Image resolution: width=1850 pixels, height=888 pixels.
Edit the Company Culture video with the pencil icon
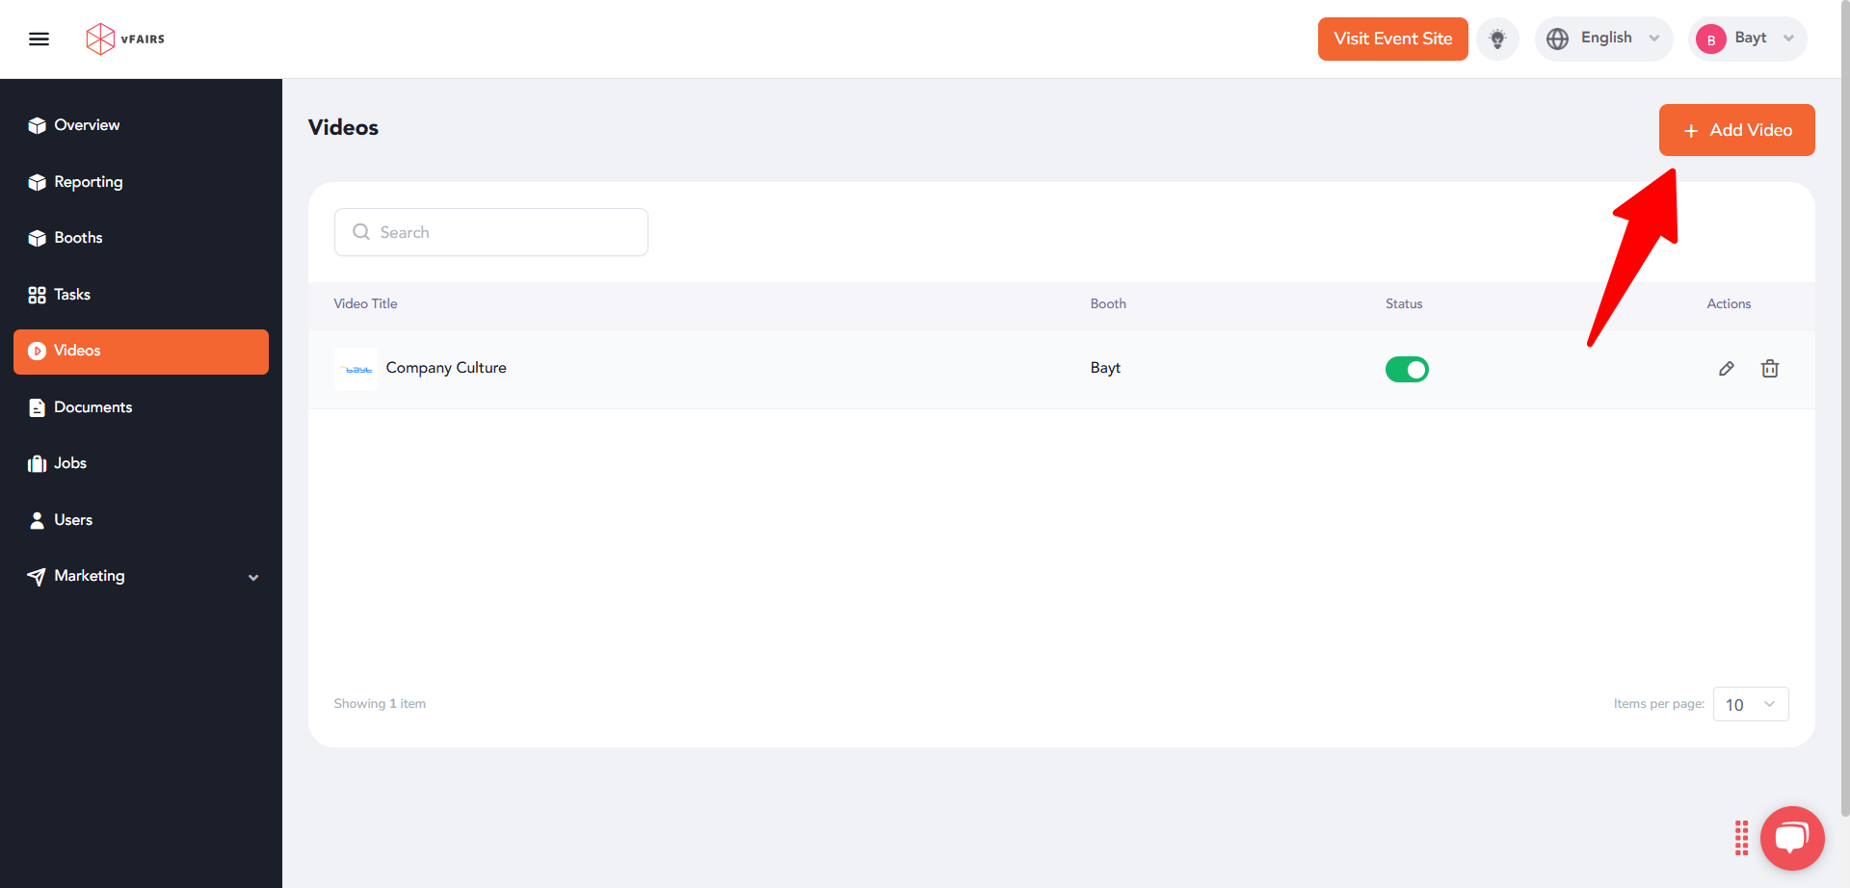[x=1727, y=369]
